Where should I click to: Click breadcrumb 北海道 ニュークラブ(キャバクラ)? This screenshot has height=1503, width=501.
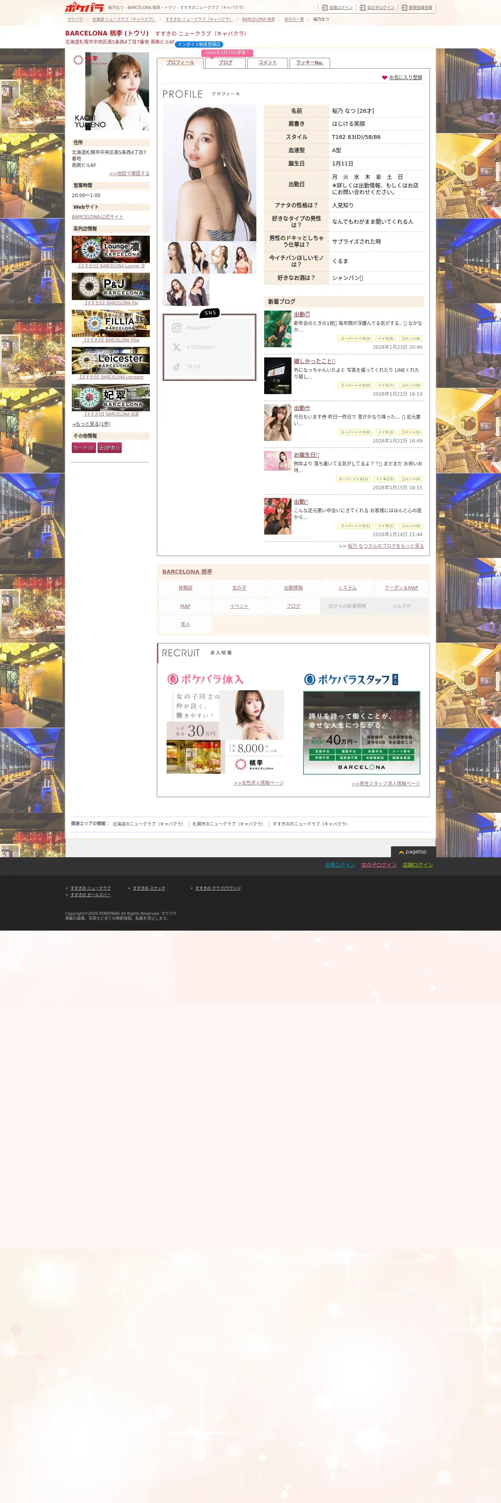click(124, 19)
